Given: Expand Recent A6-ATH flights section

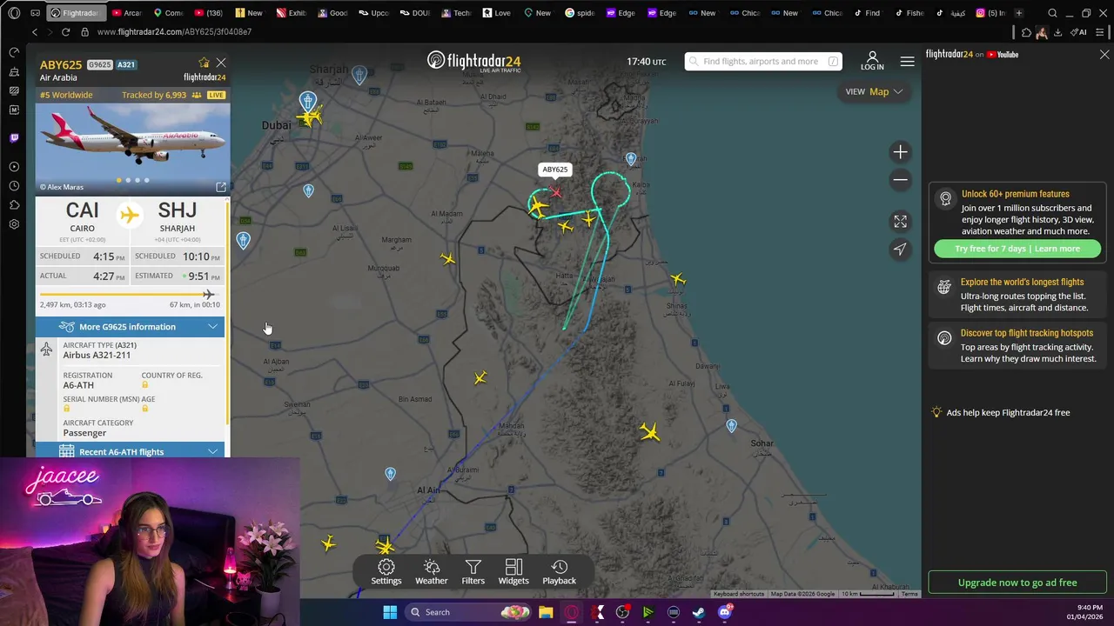Looking at the screenshot, I should [x=130, y=451].
